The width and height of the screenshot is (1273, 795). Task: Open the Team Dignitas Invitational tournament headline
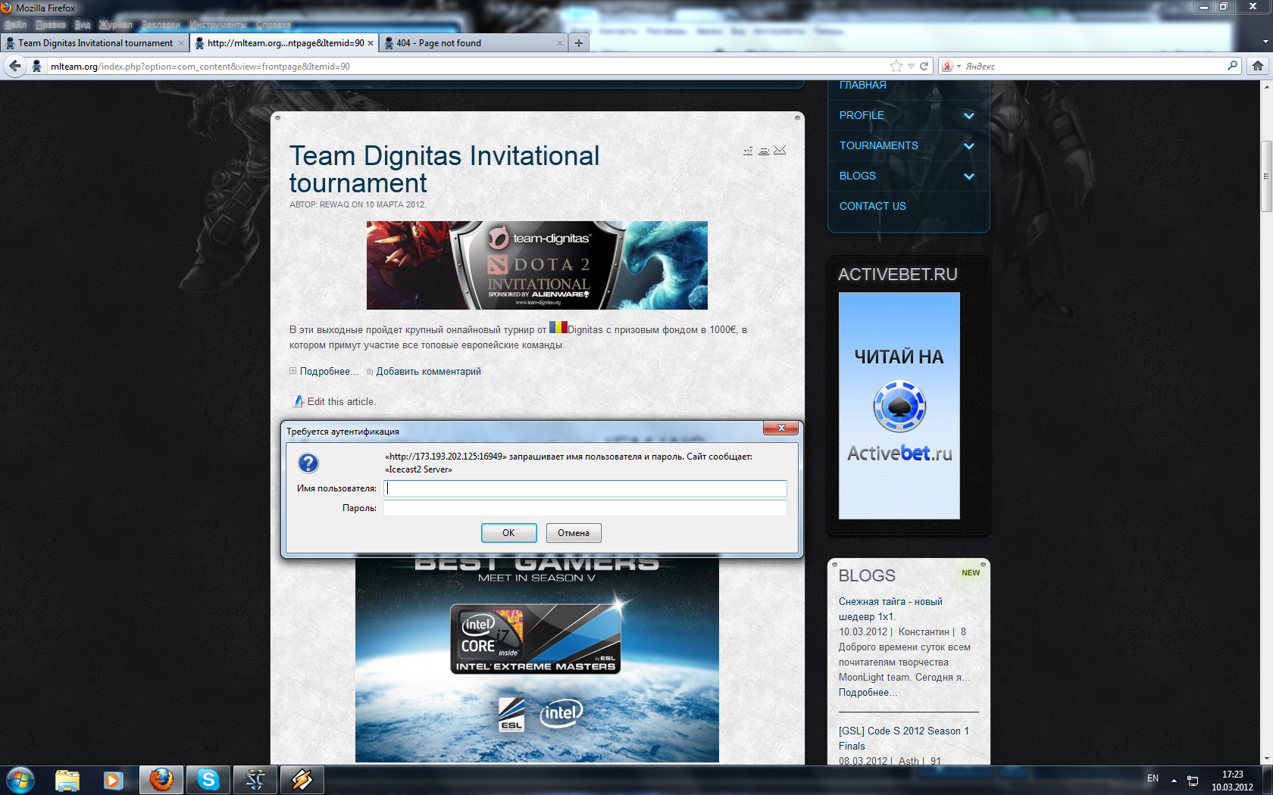tap(444, 170)
